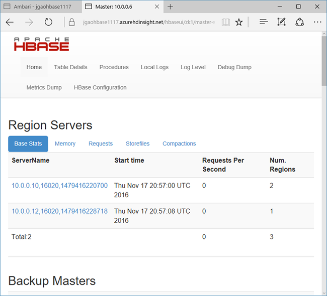Show the Storefiles tab
This screenshot has height=296, width=327.
(138, 144)
